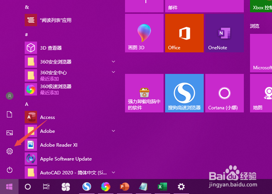Expand 360安全浏览器 folder
Screen dimensions: 272x194
coord(113,62)
